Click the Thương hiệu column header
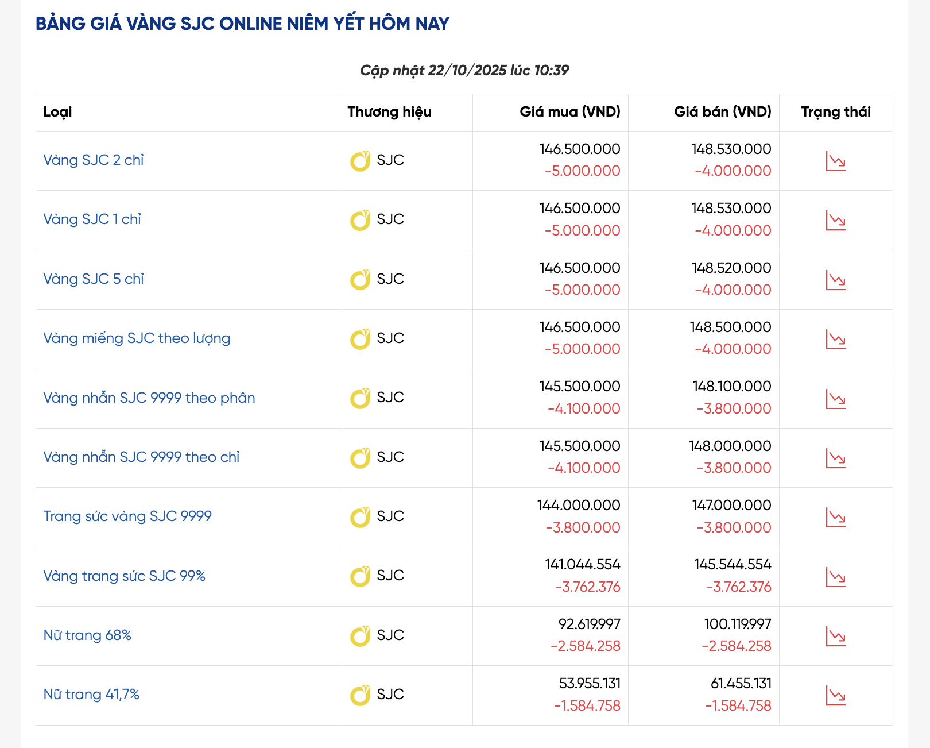 [x=389, y=112]
